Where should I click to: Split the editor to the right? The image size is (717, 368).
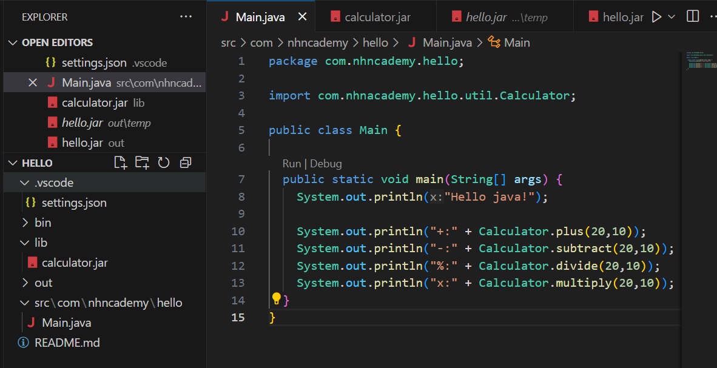(x=693, y=17)
